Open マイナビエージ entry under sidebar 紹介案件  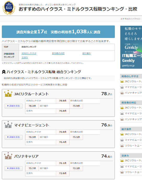[133, 140]
